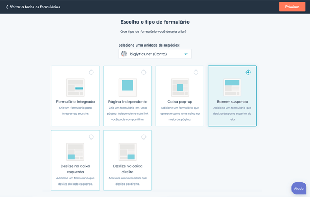Click the Página independente title text
The height and width of the screenshot is (197, 310).
[127, 102]
